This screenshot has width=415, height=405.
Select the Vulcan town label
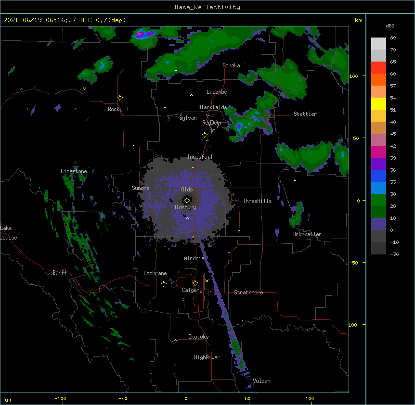[x=261, y=381]
